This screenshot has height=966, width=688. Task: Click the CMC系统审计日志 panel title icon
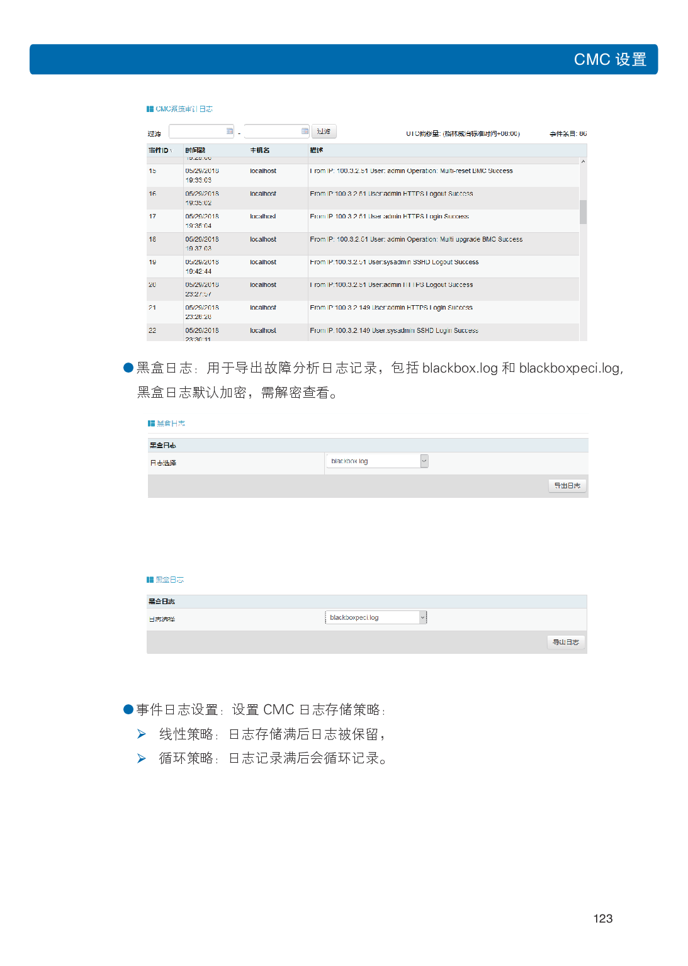150,109
